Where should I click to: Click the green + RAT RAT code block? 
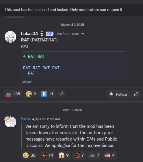coord(73,56)
